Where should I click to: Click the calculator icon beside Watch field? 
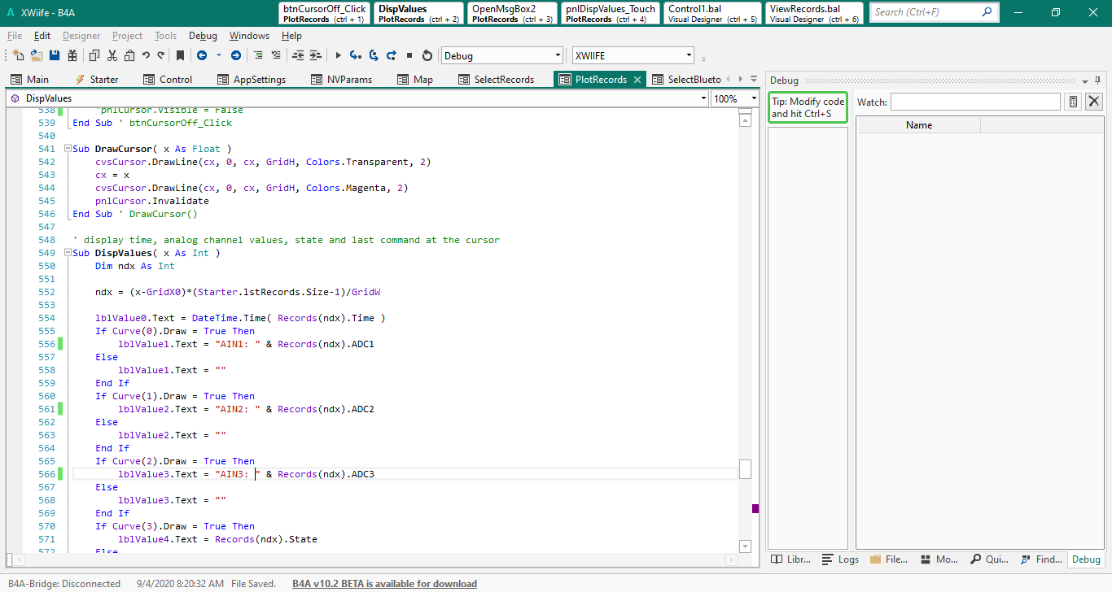coord(1073,102)
